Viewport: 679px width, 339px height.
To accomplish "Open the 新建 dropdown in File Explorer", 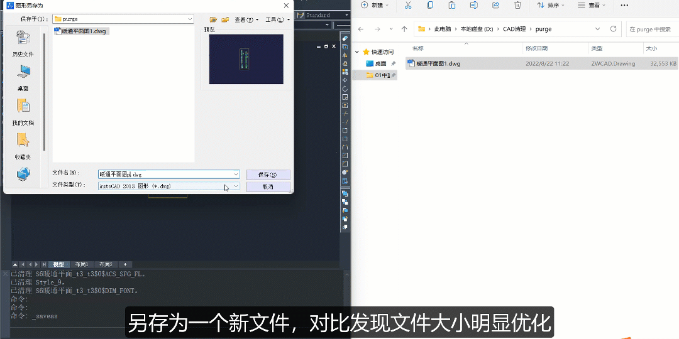I will click(x=375, y=5).
